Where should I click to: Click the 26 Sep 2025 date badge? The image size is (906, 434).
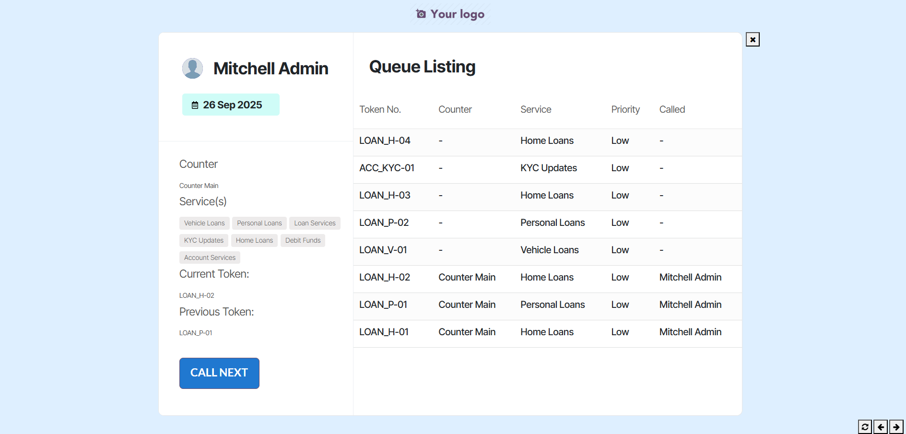click(231, 105)
